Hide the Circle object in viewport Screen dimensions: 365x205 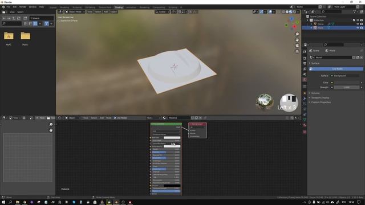pyautogui.click(x=358, y=24)
